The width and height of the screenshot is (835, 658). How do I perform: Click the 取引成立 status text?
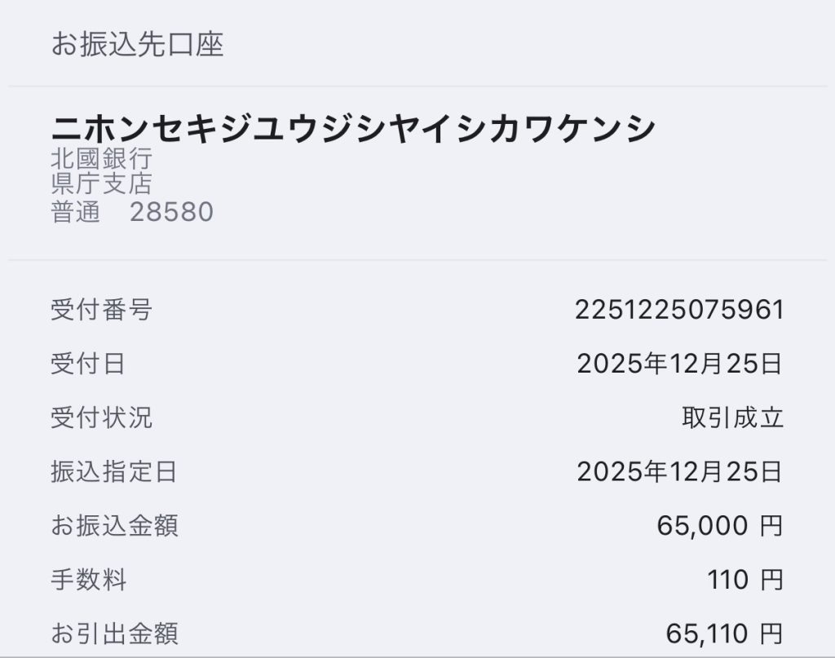coord(731,417)
